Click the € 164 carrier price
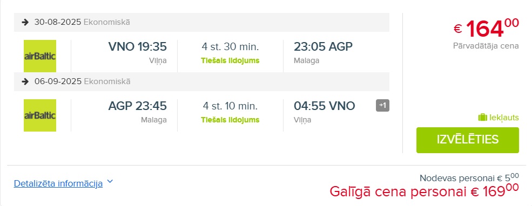 pyautogui.click(x=486, y=29)
